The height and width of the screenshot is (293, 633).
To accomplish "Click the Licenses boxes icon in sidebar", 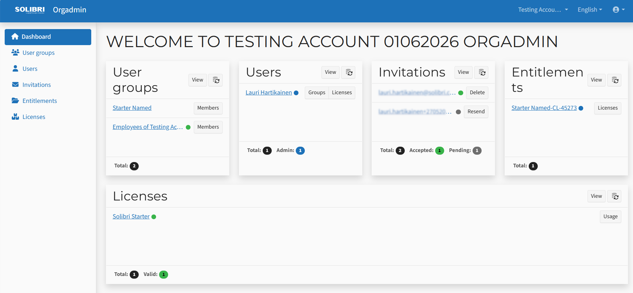I will tap(15, 117).
